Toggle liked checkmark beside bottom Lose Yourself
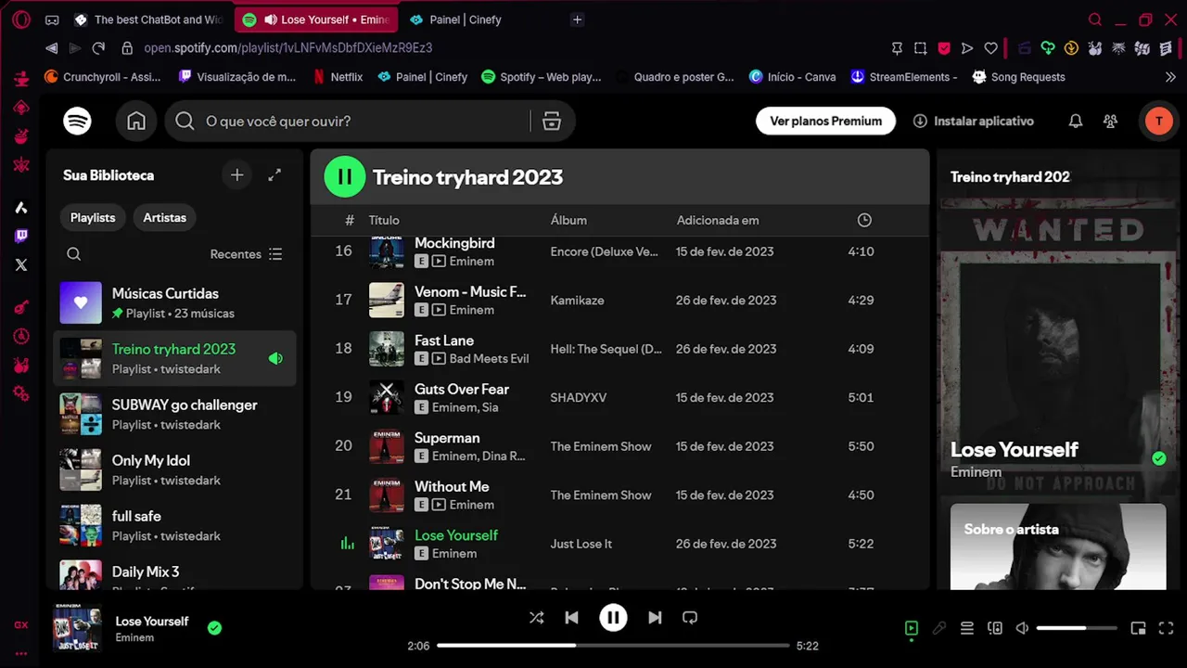Image resolution: width=1187 pixels, height=668 pixels. (x=214, y=628)
